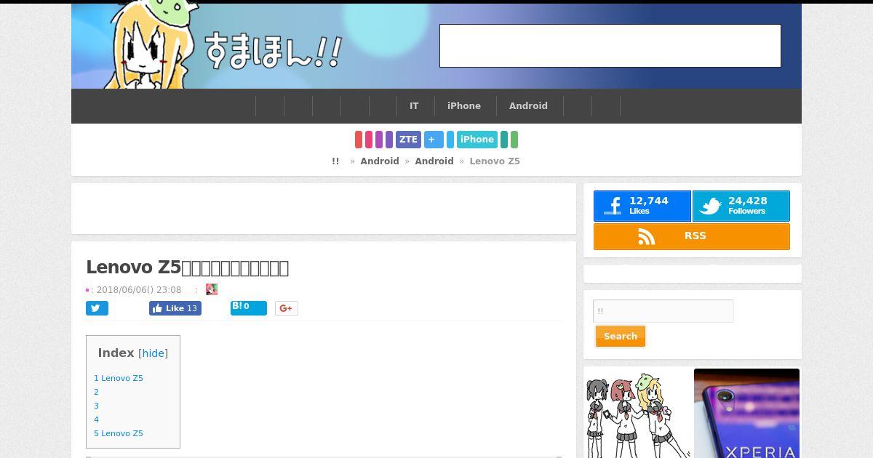The width and height of the screenshot is (873, 458).
Task: Jump to index item 4
Action: click(x=96, y=419)
